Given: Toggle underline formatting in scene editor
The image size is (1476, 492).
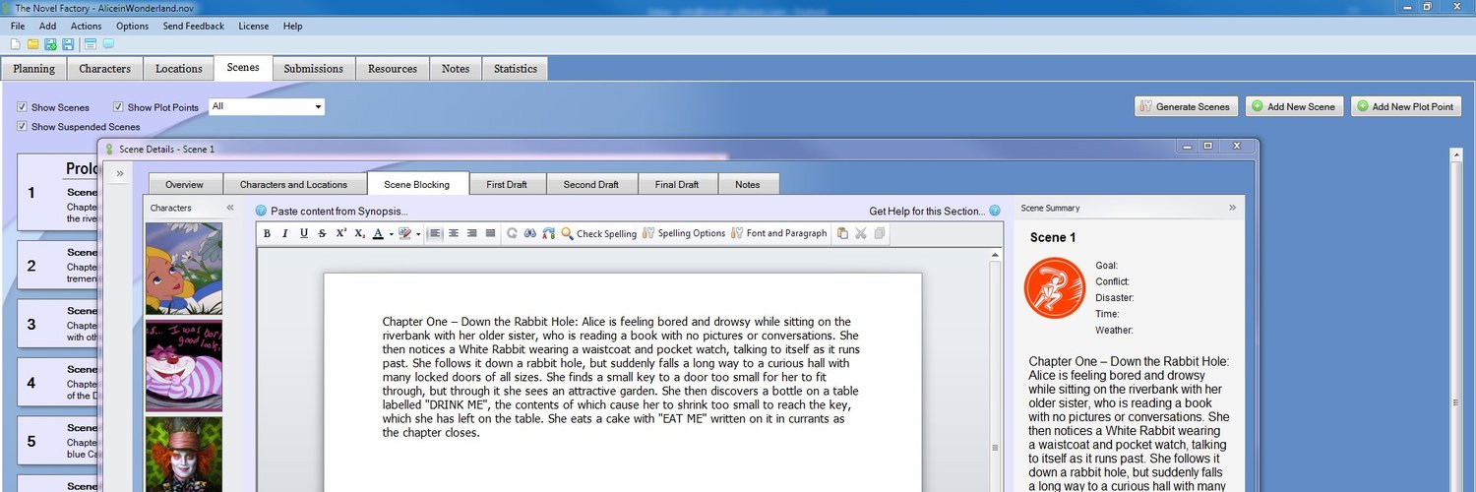Looking at the screenshot, I should [304, 233].
